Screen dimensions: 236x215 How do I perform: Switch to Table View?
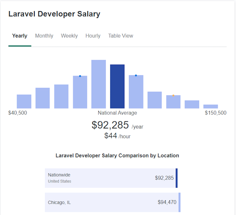tap(121, 36)
